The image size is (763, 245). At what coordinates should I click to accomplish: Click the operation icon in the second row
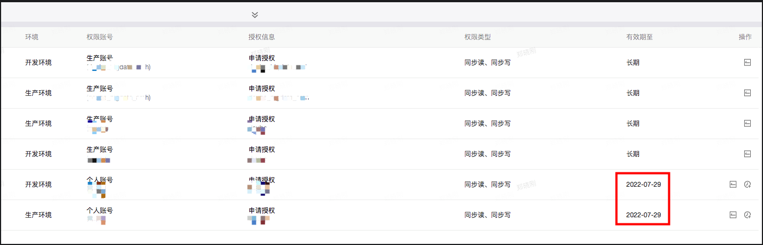[747, 93]
